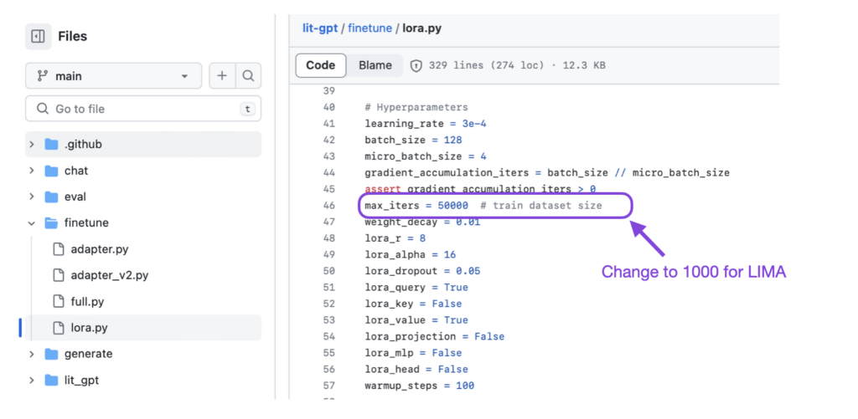Open lora.py in the file tree
This screenshot has width=858, height=419.
click(143, 328)
